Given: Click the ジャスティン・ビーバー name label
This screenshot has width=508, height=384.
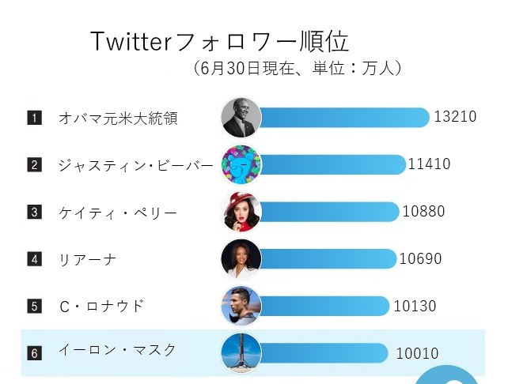Looking at the screenshot, I should point(136,166).
